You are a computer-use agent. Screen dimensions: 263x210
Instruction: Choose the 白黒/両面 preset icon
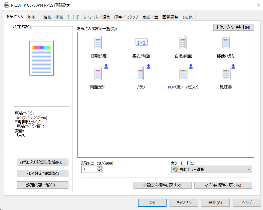pyautogui.click(x=183, y=43)
